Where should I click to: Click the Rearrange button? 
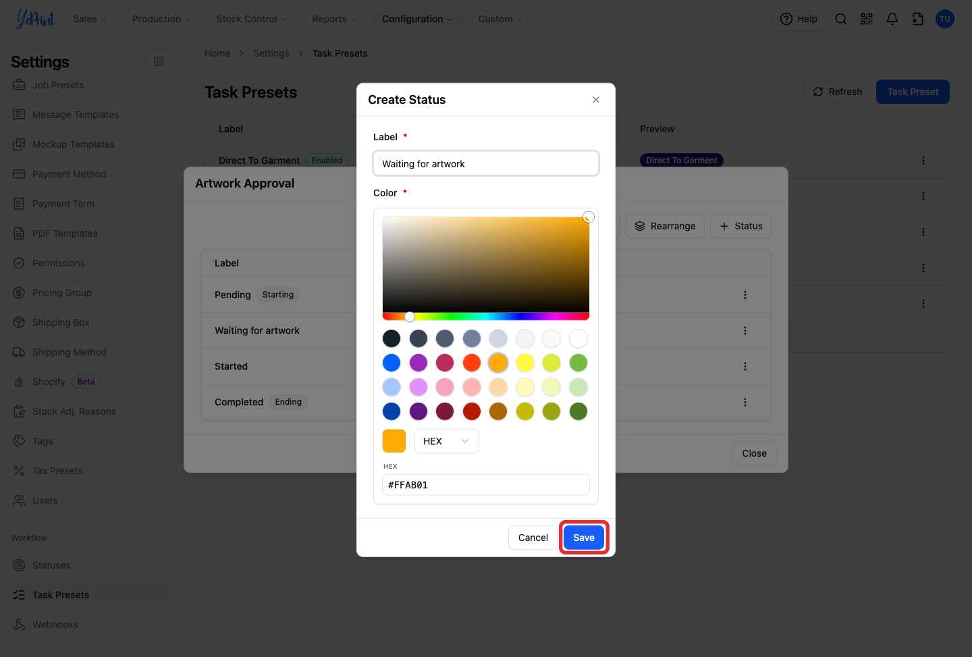[x=665, y=226]
